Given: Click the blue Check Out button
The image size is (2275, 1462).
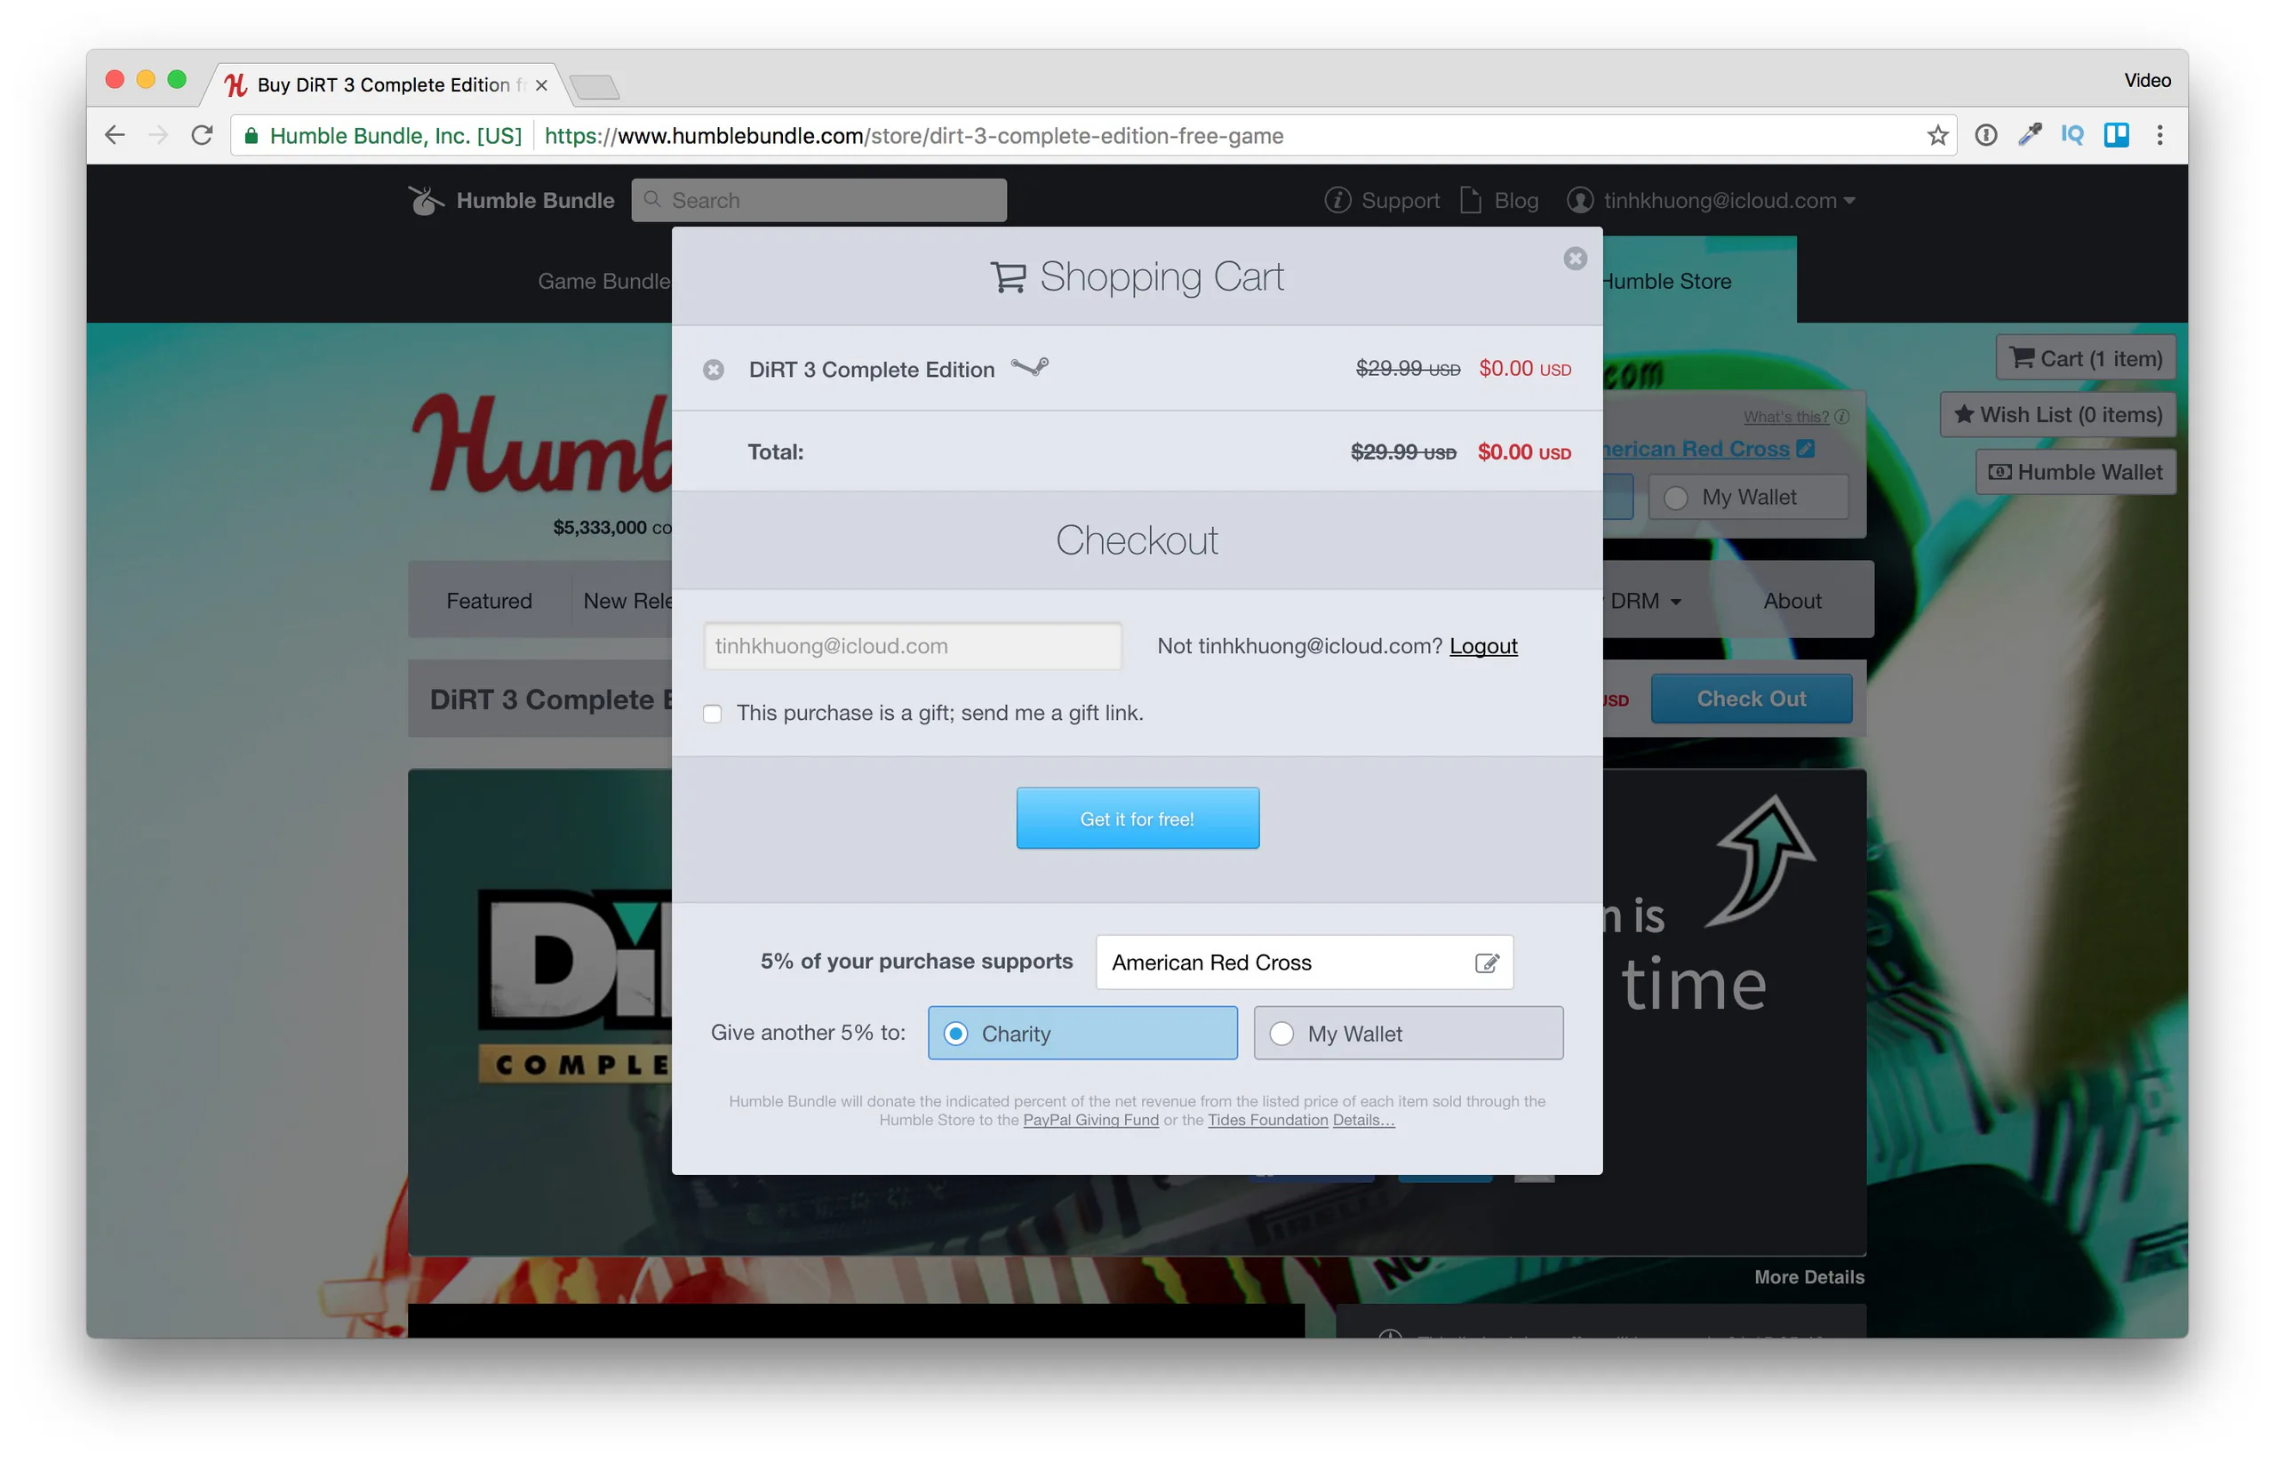Looking at the screenshot, I should click(x=1751, y=699).
